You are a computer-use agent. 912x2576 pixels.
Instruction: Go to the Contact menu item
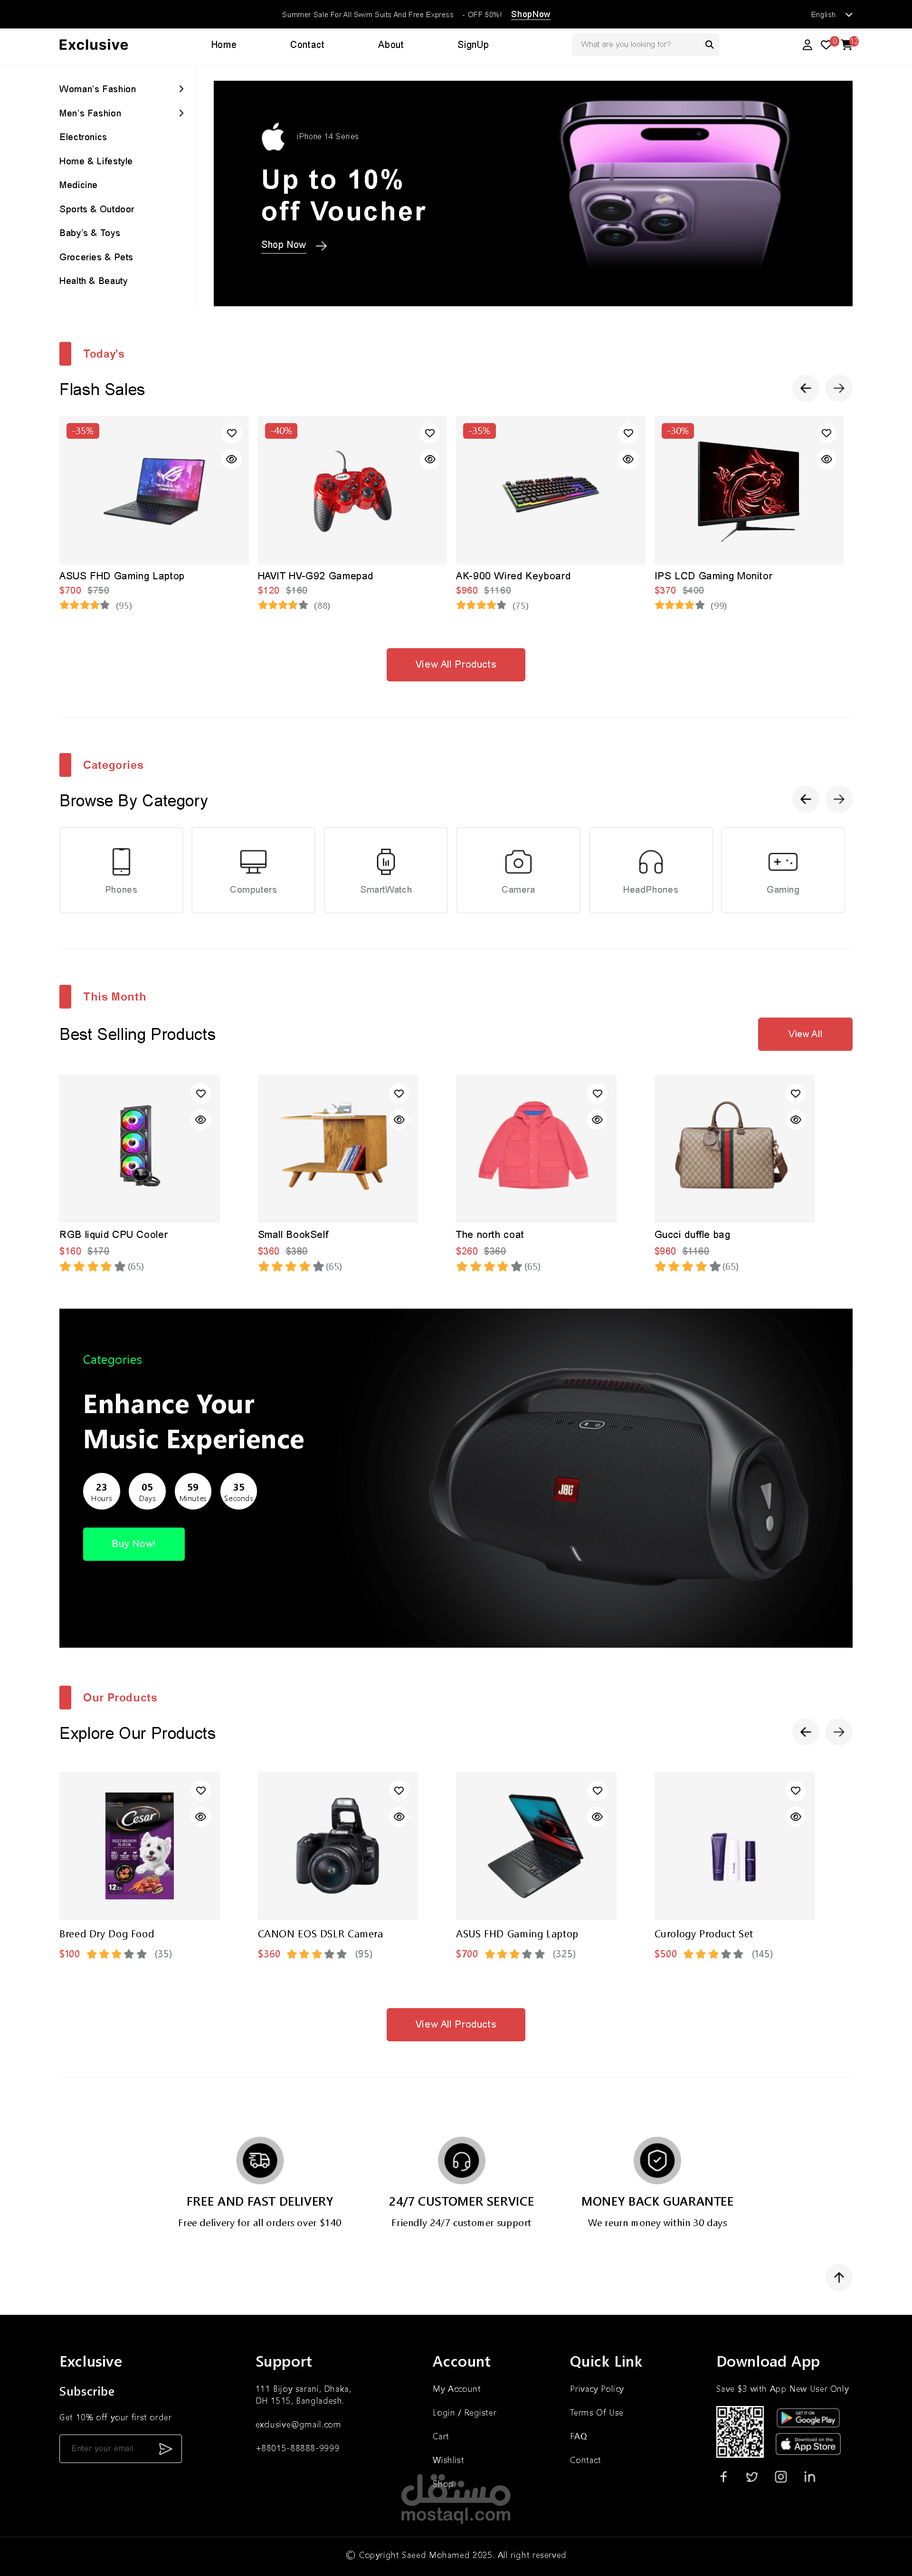click(307, 45)
